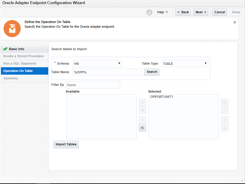Click the move all tables right double arrow
This screenshot has width=245, height=184.
tap(142, 111)
